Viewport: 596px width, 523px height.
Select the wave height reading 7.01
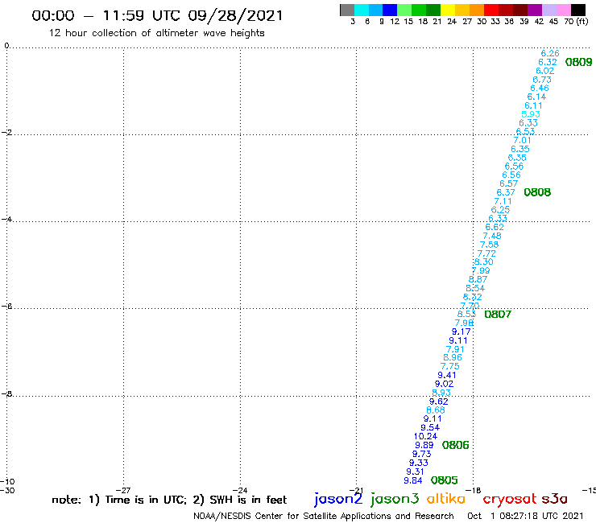[x=522, y=140]
